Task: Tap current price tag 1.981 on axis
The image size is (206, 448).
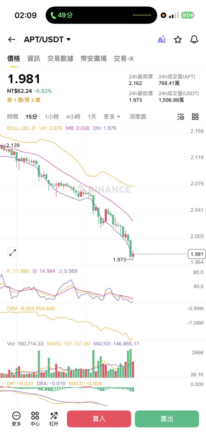Action: (x=197, y=254)
